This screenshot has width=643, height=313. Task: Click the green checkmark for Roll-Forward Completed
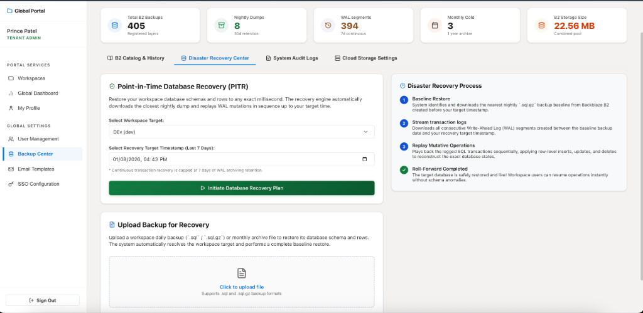point(404,169)
